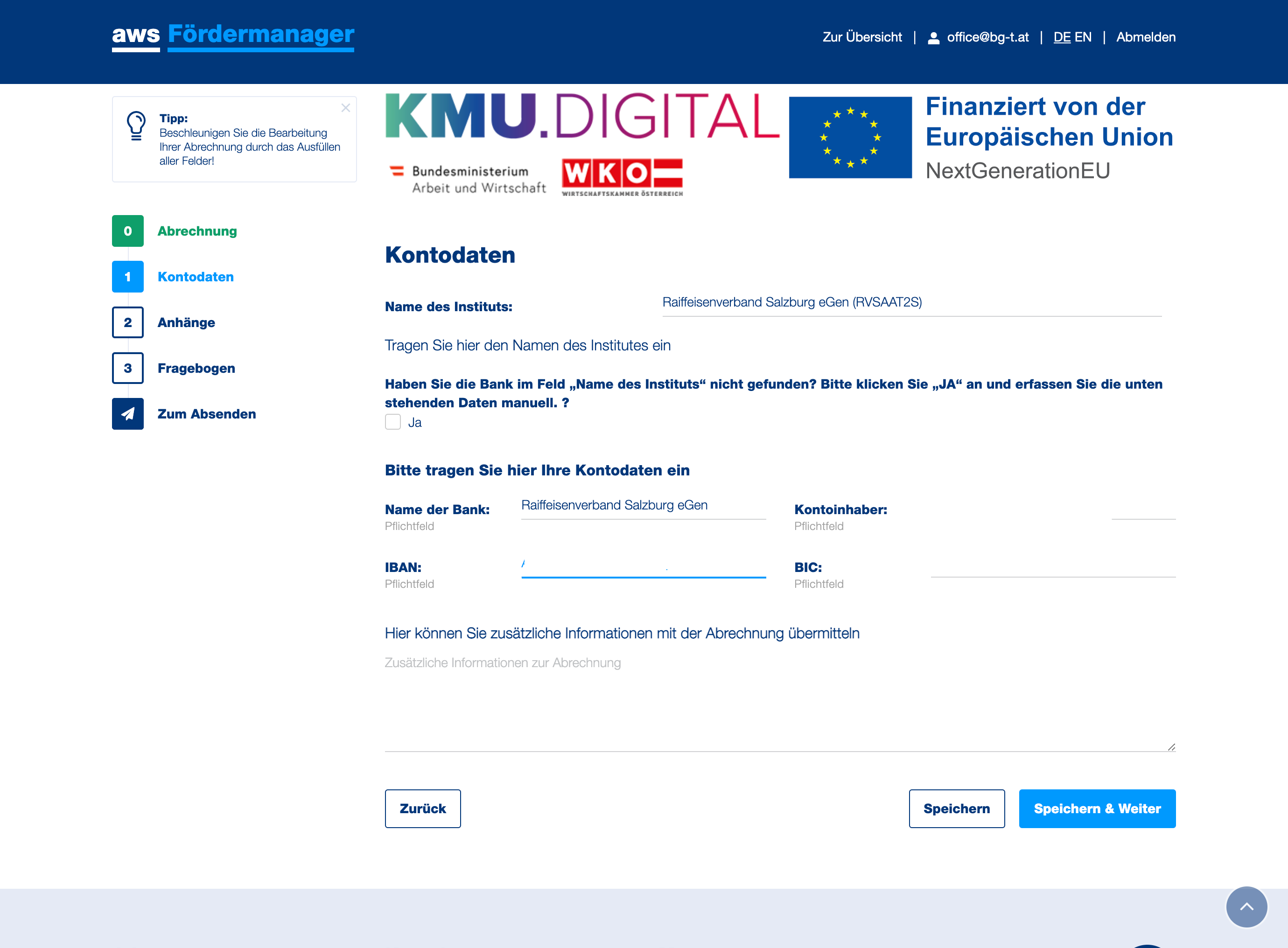1288x948 pixels.
Task: Click the WKO logo
Action: 622,177
